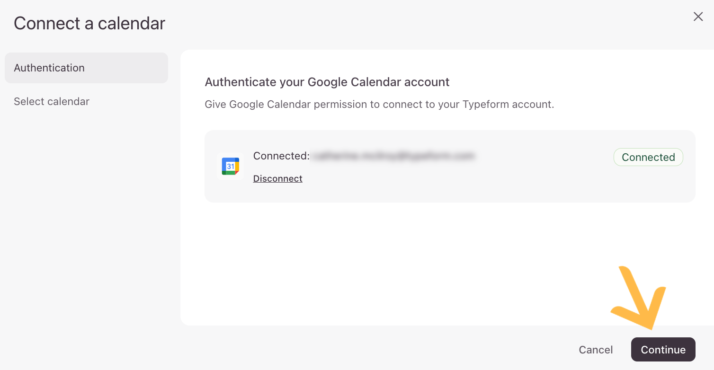Select the blurred connected email address
Image resolution: width=714 pixels, height=370 pixels.
click(x=392, y=156)
